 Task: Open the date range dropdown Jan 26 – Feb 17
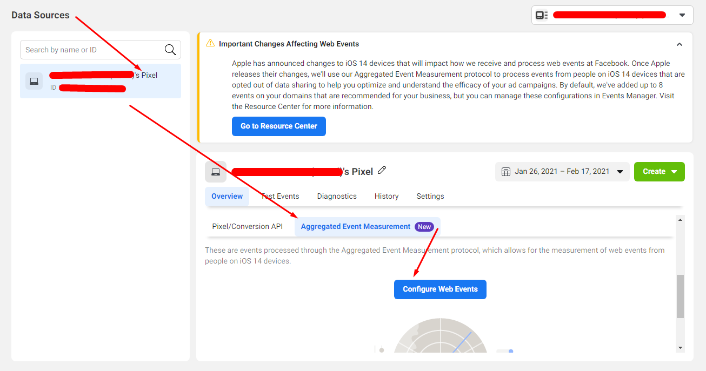click(562, 172)
